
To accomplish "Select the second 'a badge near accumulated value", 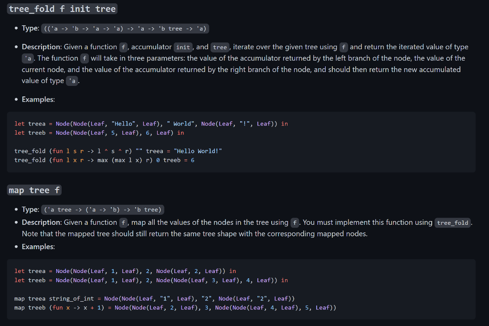I will point(72,81).
